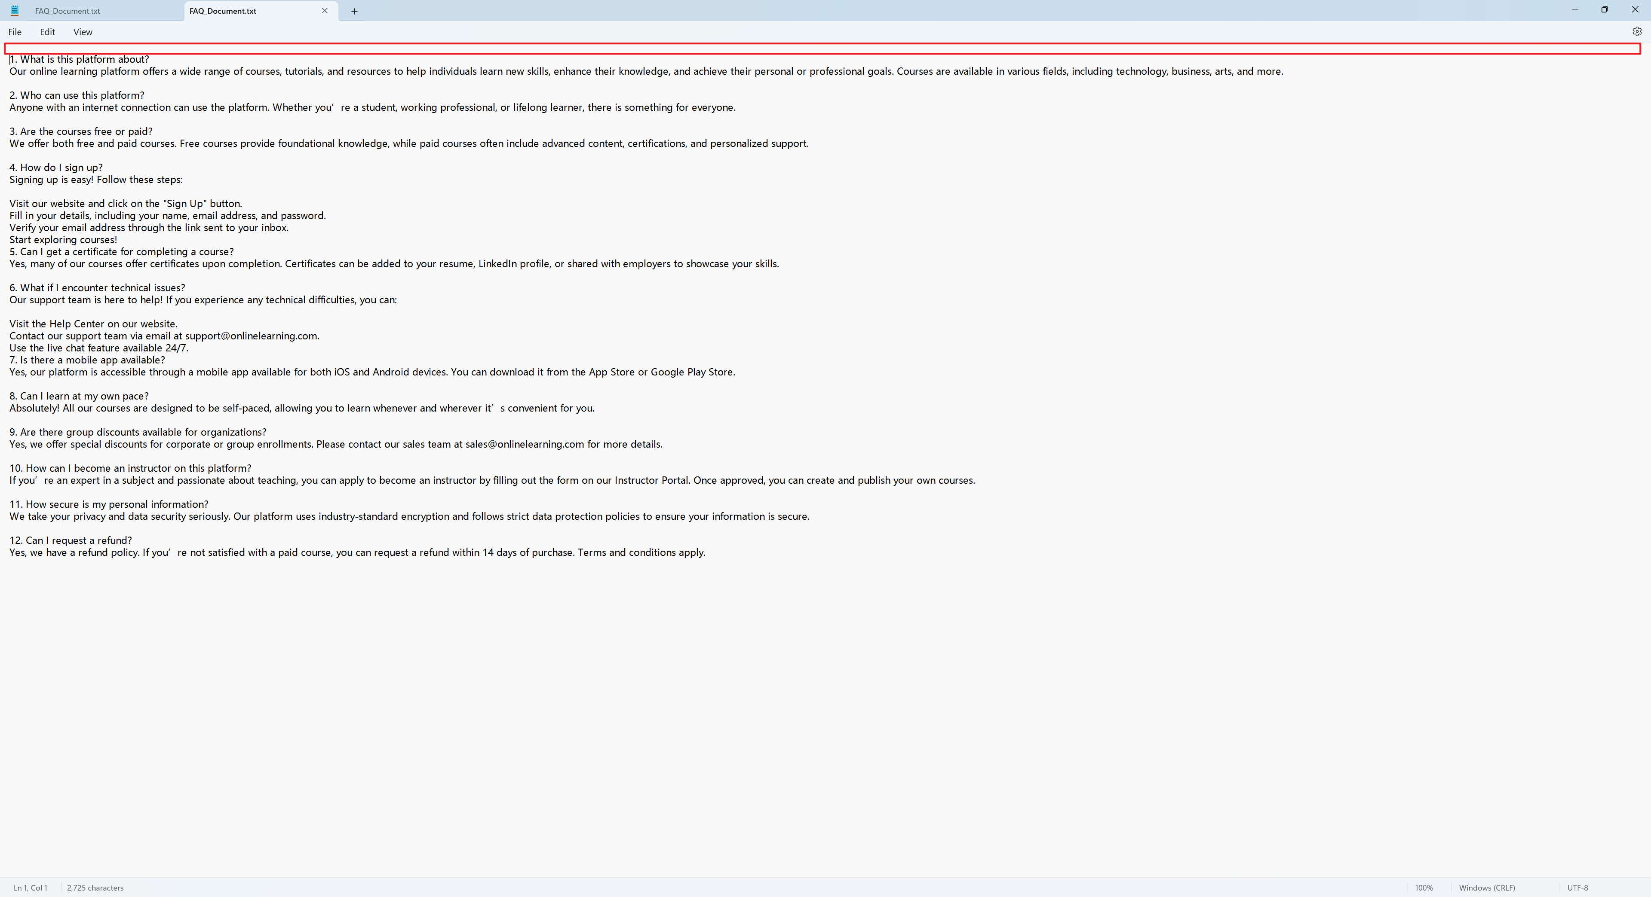Click the Notepad app icon in title bar
The width and height of the screenshot is (1651, 897).
tap(15, 11)
